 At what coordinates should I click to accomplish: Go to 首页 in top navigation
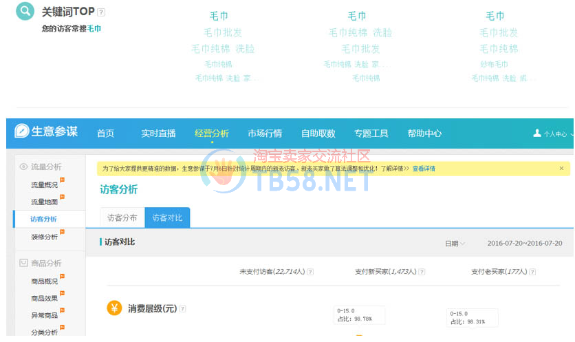click(x=106, y=133)
